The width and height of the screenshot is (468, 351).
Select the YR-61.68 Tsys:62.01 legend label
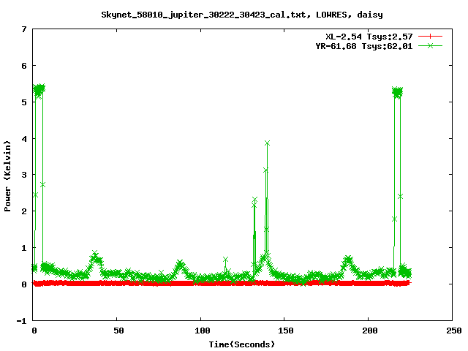[x=364, y=46]
